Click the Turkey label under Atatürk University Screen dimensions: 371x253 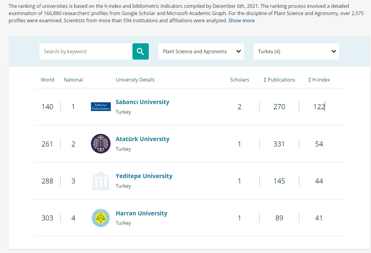pos(123,149)
